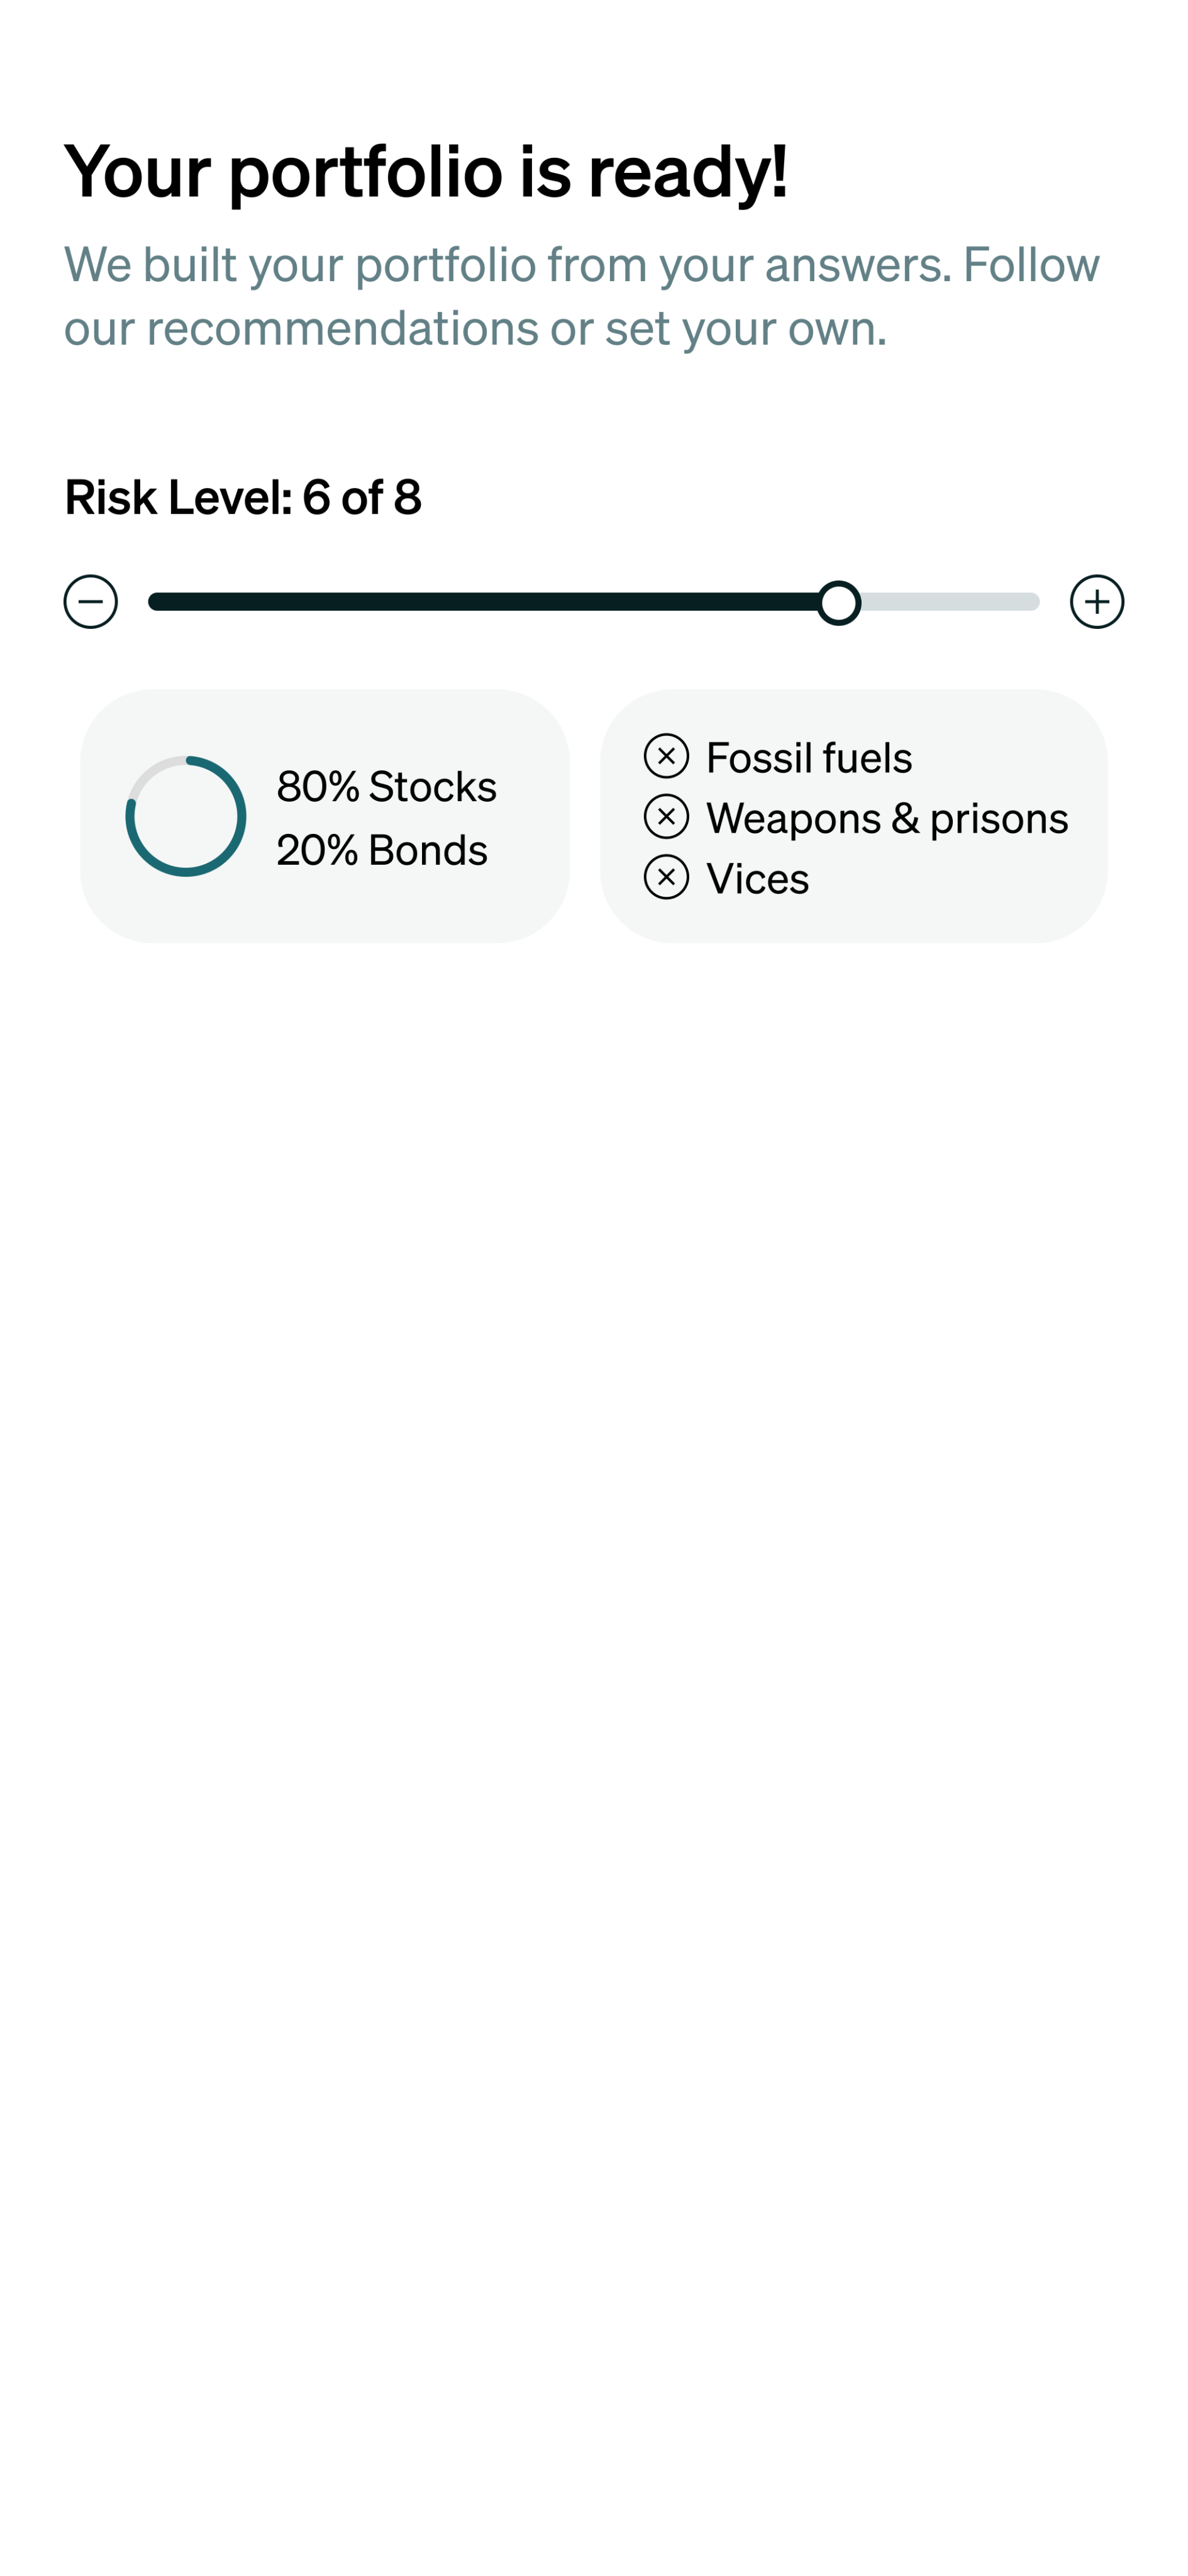
Task: Tap the stocks and bonds donut chart
Action: [x=186, y=816]
